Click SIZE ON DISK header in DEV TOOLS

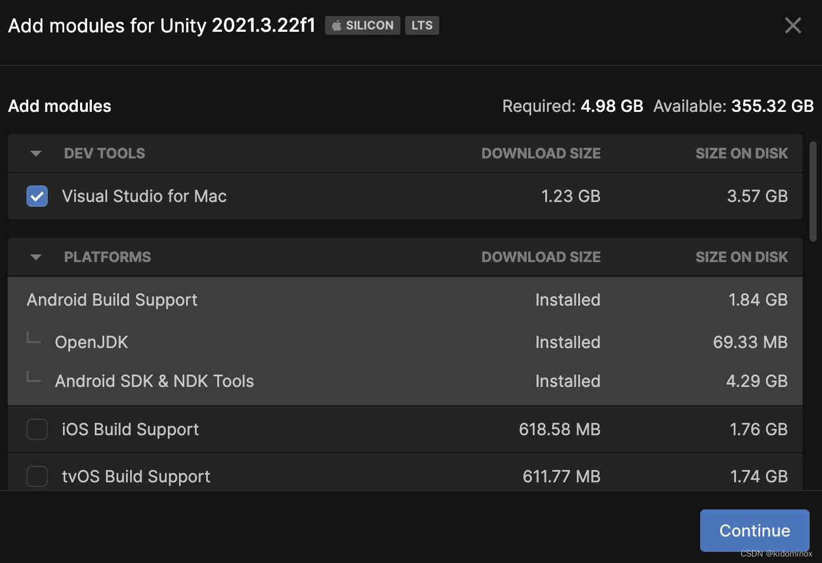pos(741,154)
